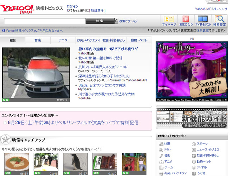Image resolution: width=230 pixels, height=176 pixels.
Task: Open the ドラマ category link
Action: point(168,150)
